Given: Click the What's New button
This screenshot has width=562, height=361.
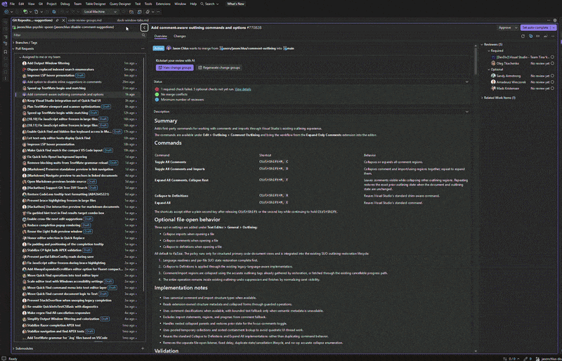Looking at the screenshot, I should [x=235, y=4].
